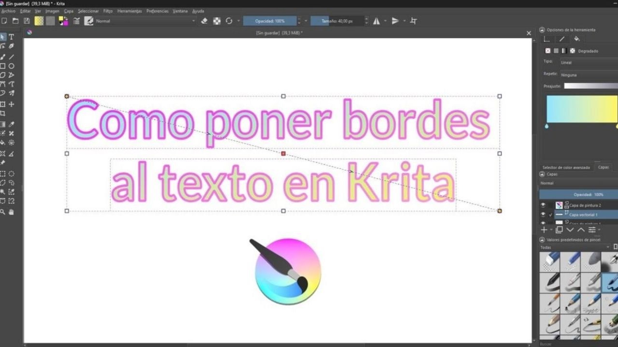Image resolution: width=618 pixels, height=347 pixels.
Task: Select the fill tab in tool options
Action: pyautogui.click(x=576, y=39)
